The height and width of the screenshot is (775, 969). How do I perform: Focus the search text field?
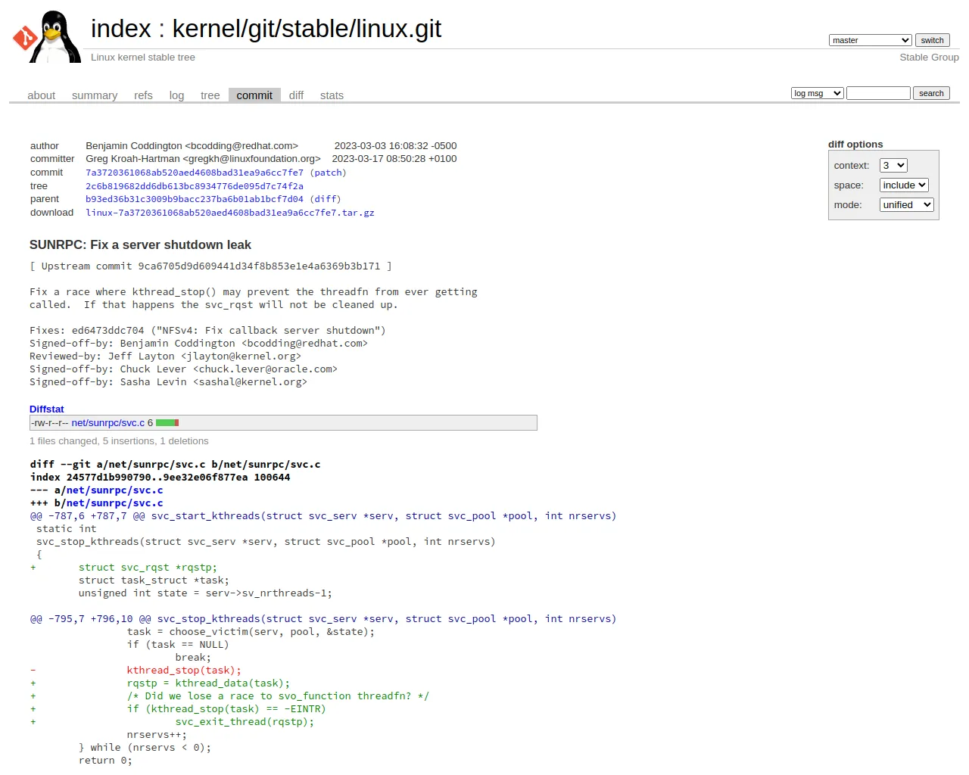click(878, 93)
